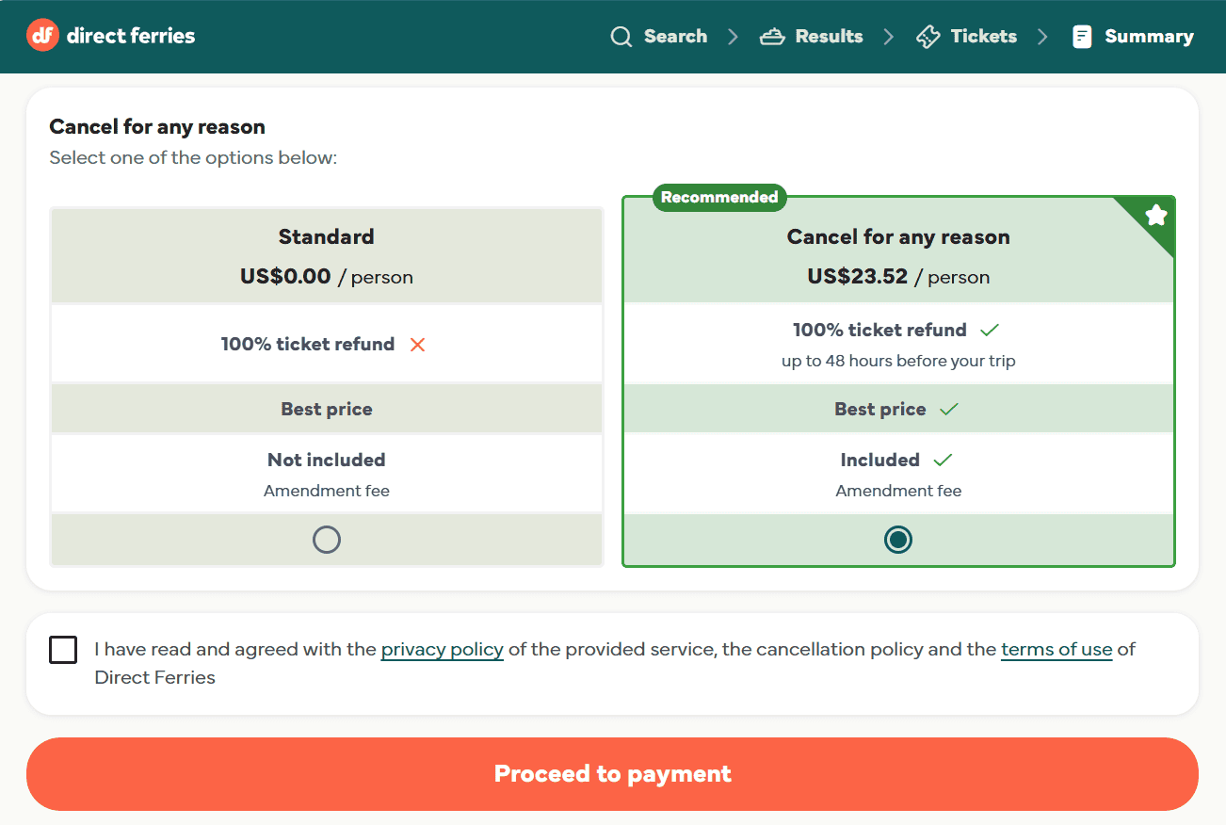Click the Search magnifier icon in header
1226x825 pixels.
[621, 37]
